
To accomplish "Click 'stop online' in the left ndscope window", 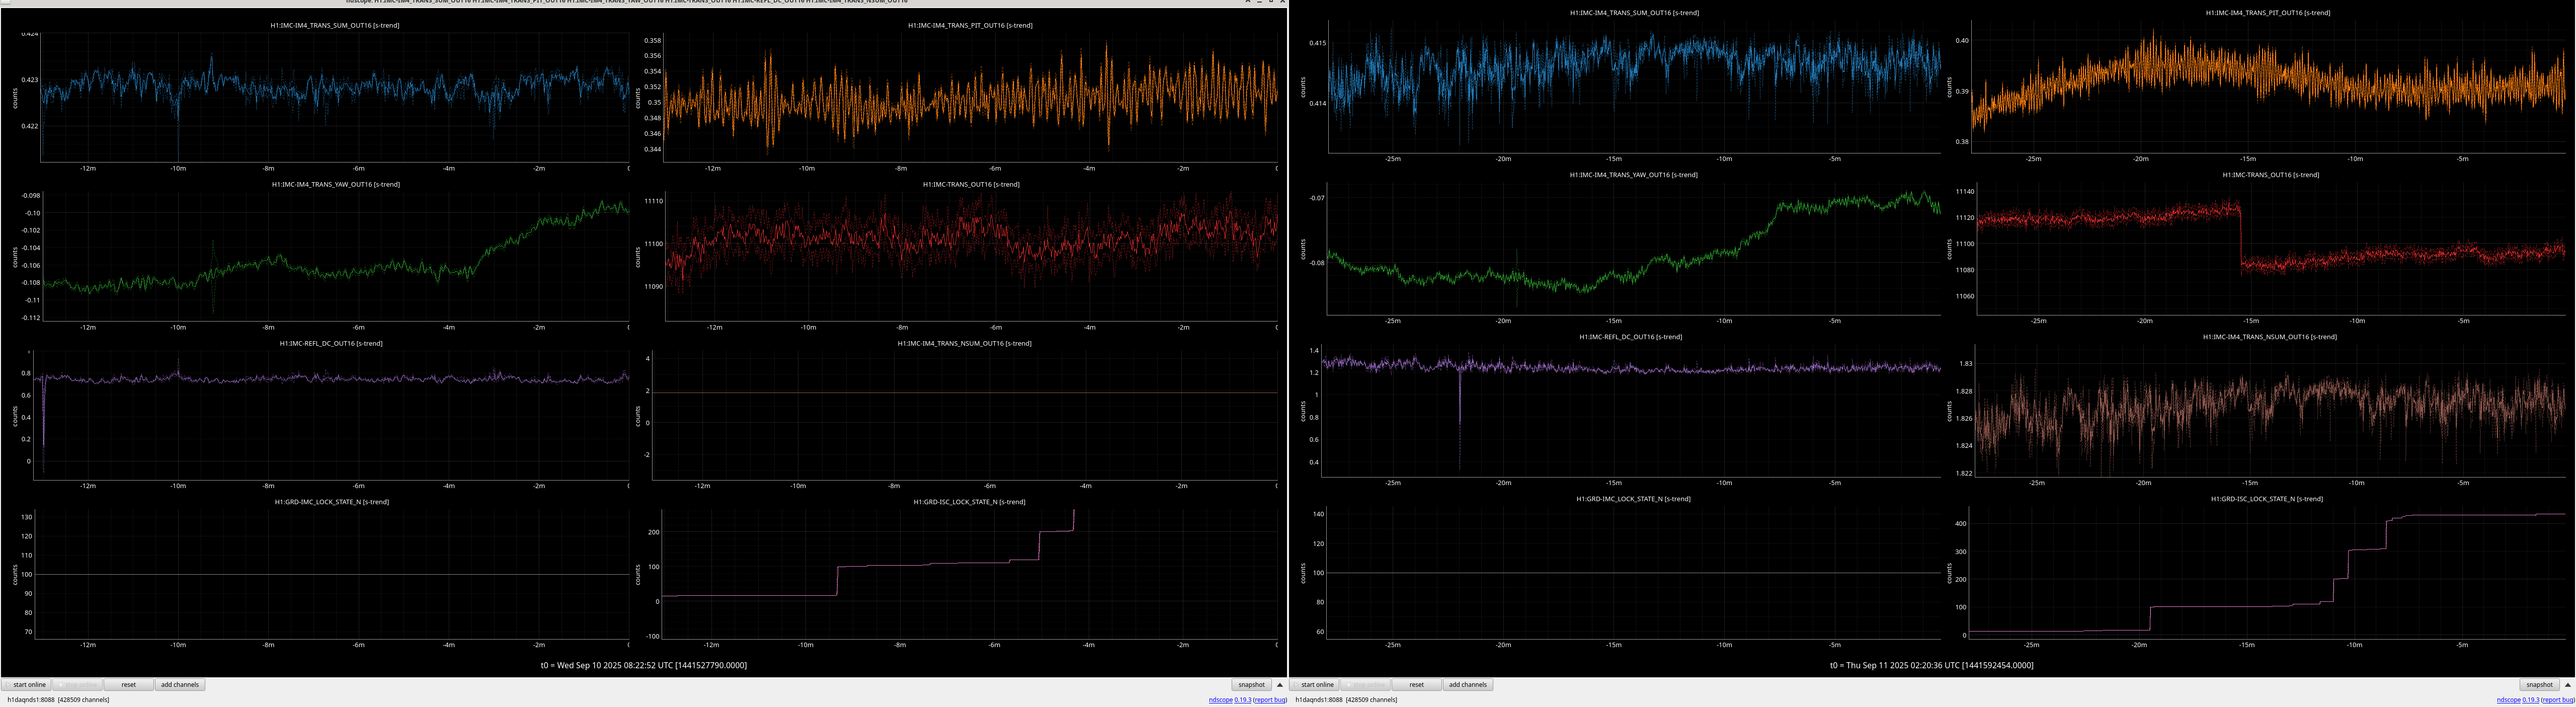I will coord(78,685).
